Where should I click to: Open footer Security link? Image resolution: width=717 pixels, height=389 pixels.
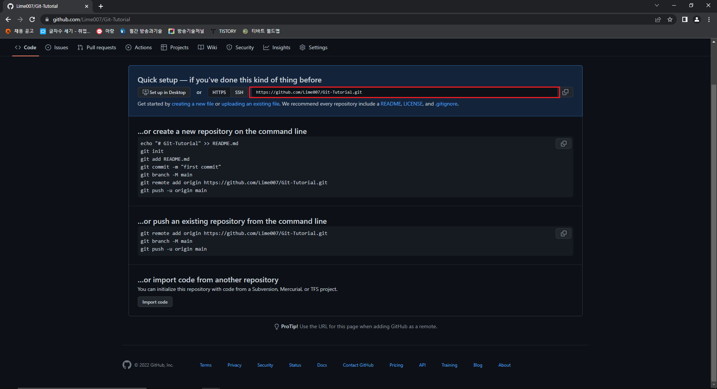(x=265, y=365)
